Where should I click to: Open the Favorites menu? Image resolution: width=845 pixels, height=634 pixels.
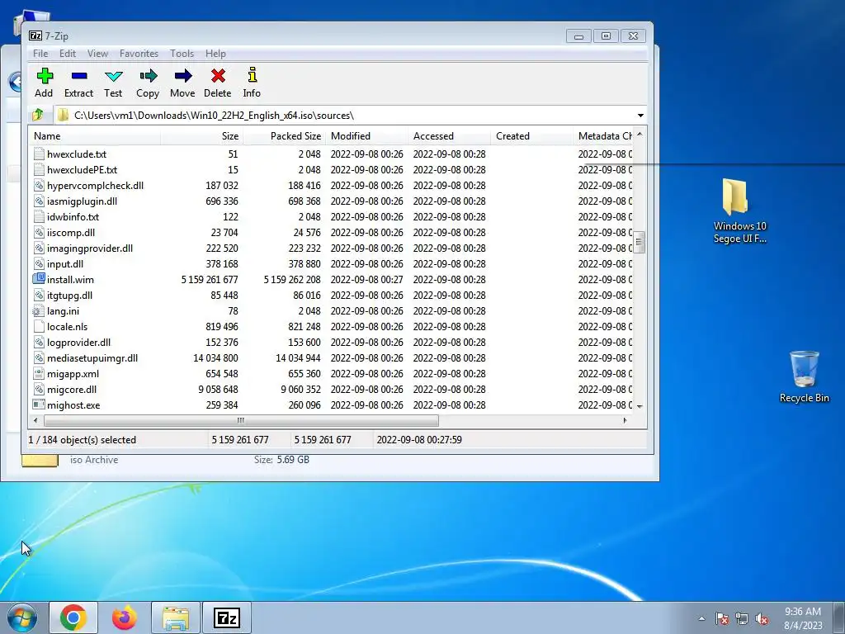(x=139, y=54)
